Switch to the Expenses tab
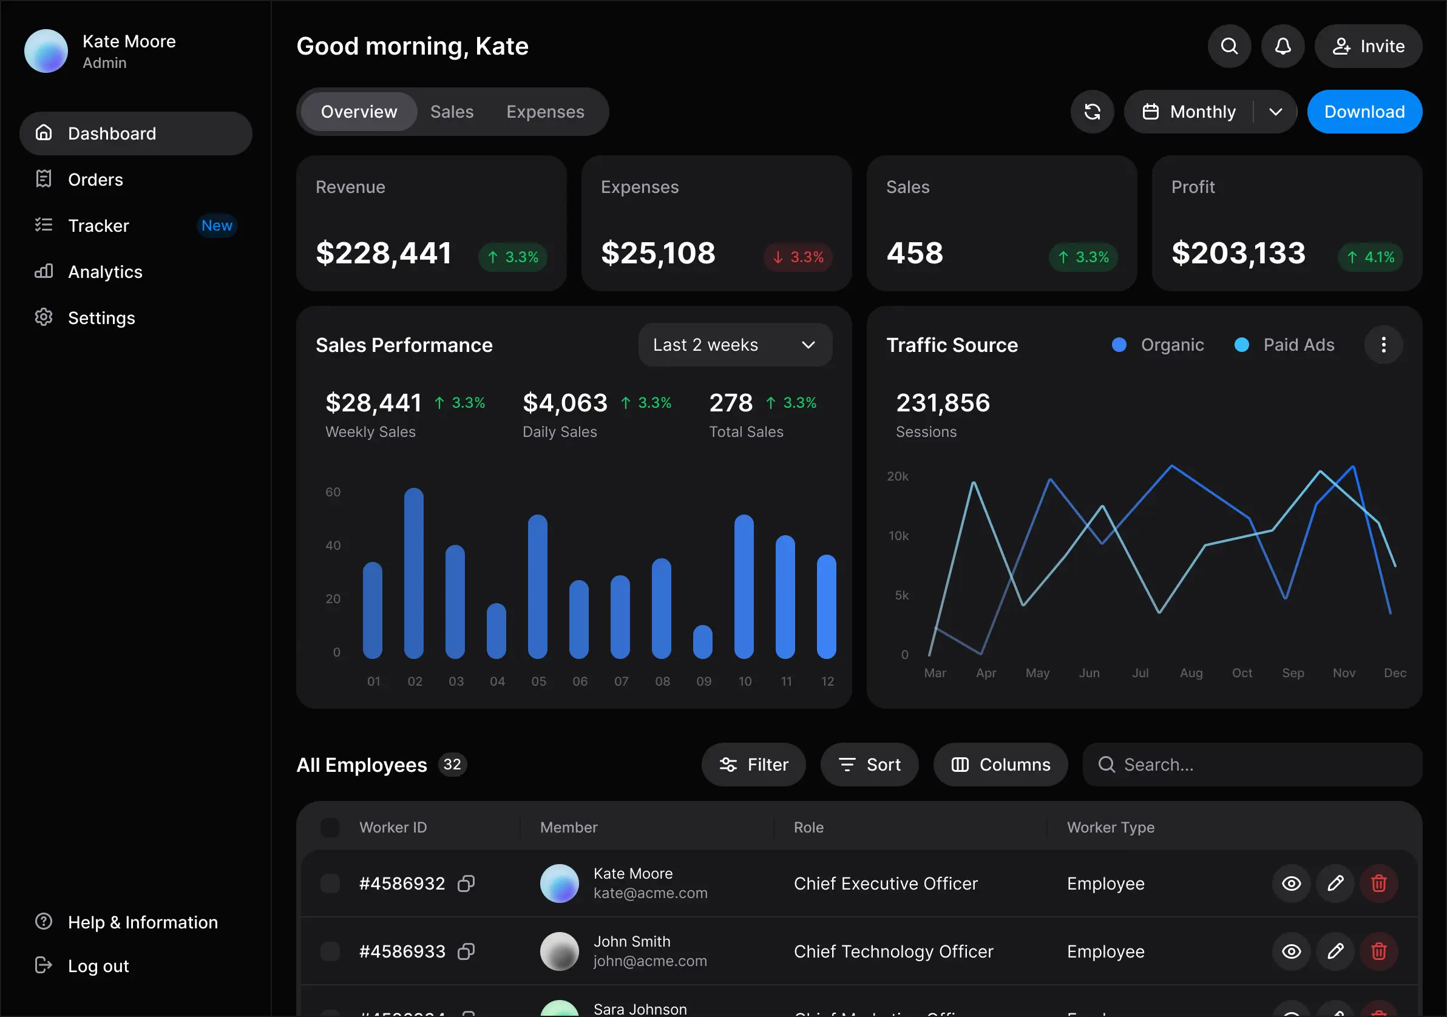 (x=545, y=112)
